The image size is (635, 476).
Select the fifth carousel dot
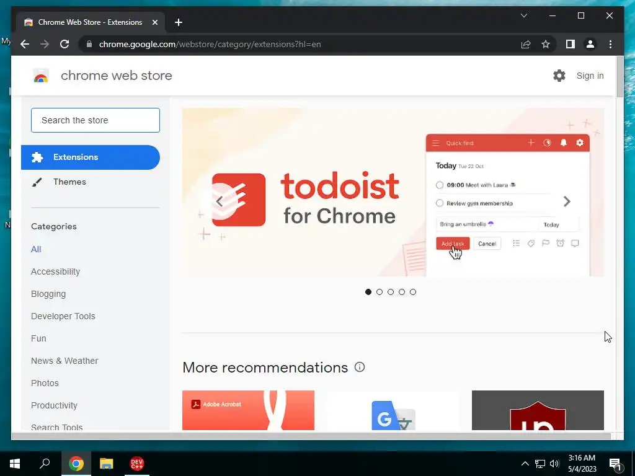pyautogui.click(x=412, y=292)
